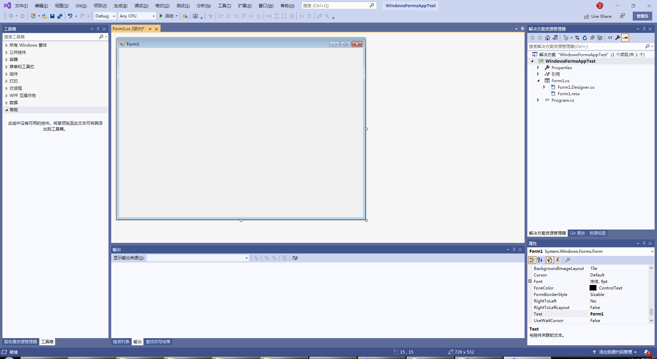The height and width of the screenshot is (359, 657).
Task: Switch views icon in Solution Explorer toolbar
Action: (555, 38)
